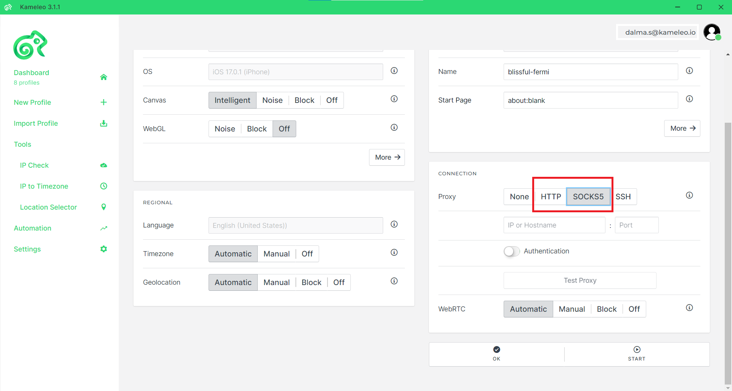Expand More fingerprint options

[x=387, y=157]
